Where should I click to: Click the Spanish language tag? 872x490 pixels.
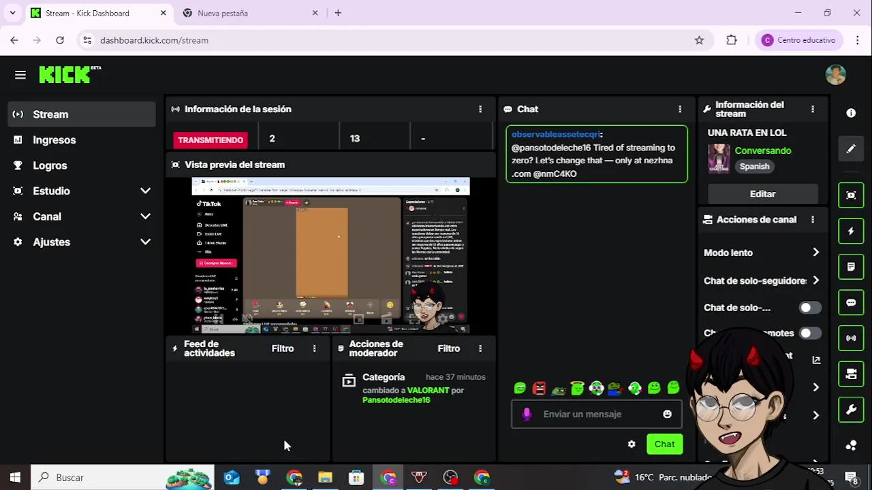[x=755, y=167]
